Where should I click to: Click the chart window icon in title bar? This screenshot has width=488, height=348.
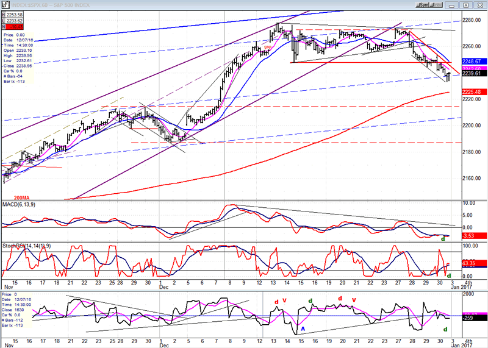click(x=5, y=5)
